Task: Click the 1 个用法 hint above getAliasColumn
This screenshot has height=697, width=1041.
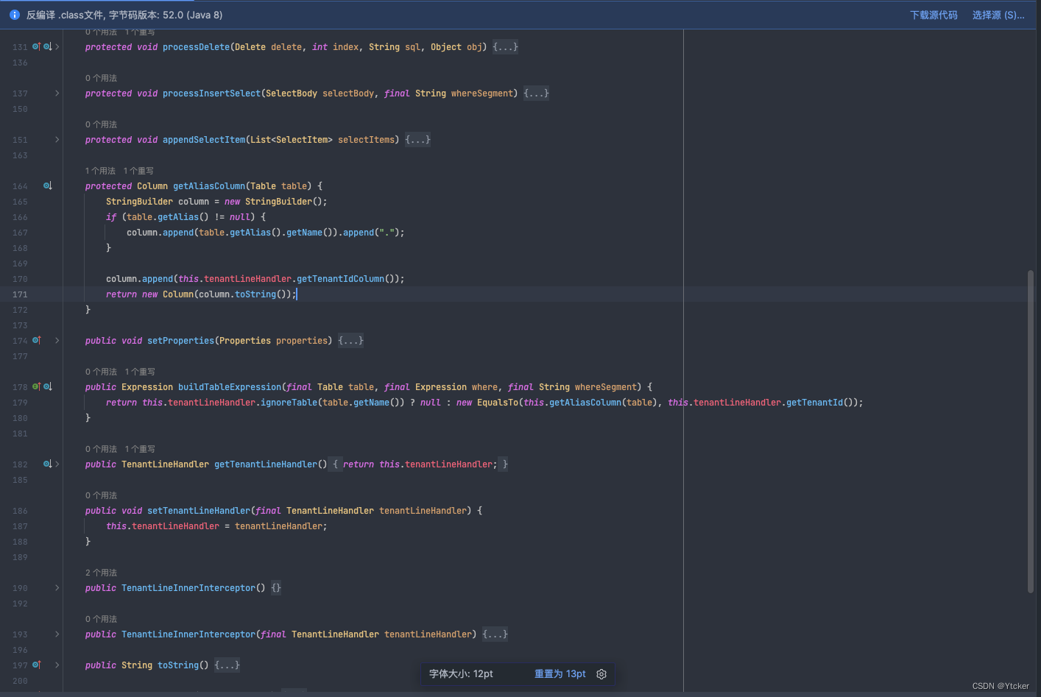Action: 101,171
